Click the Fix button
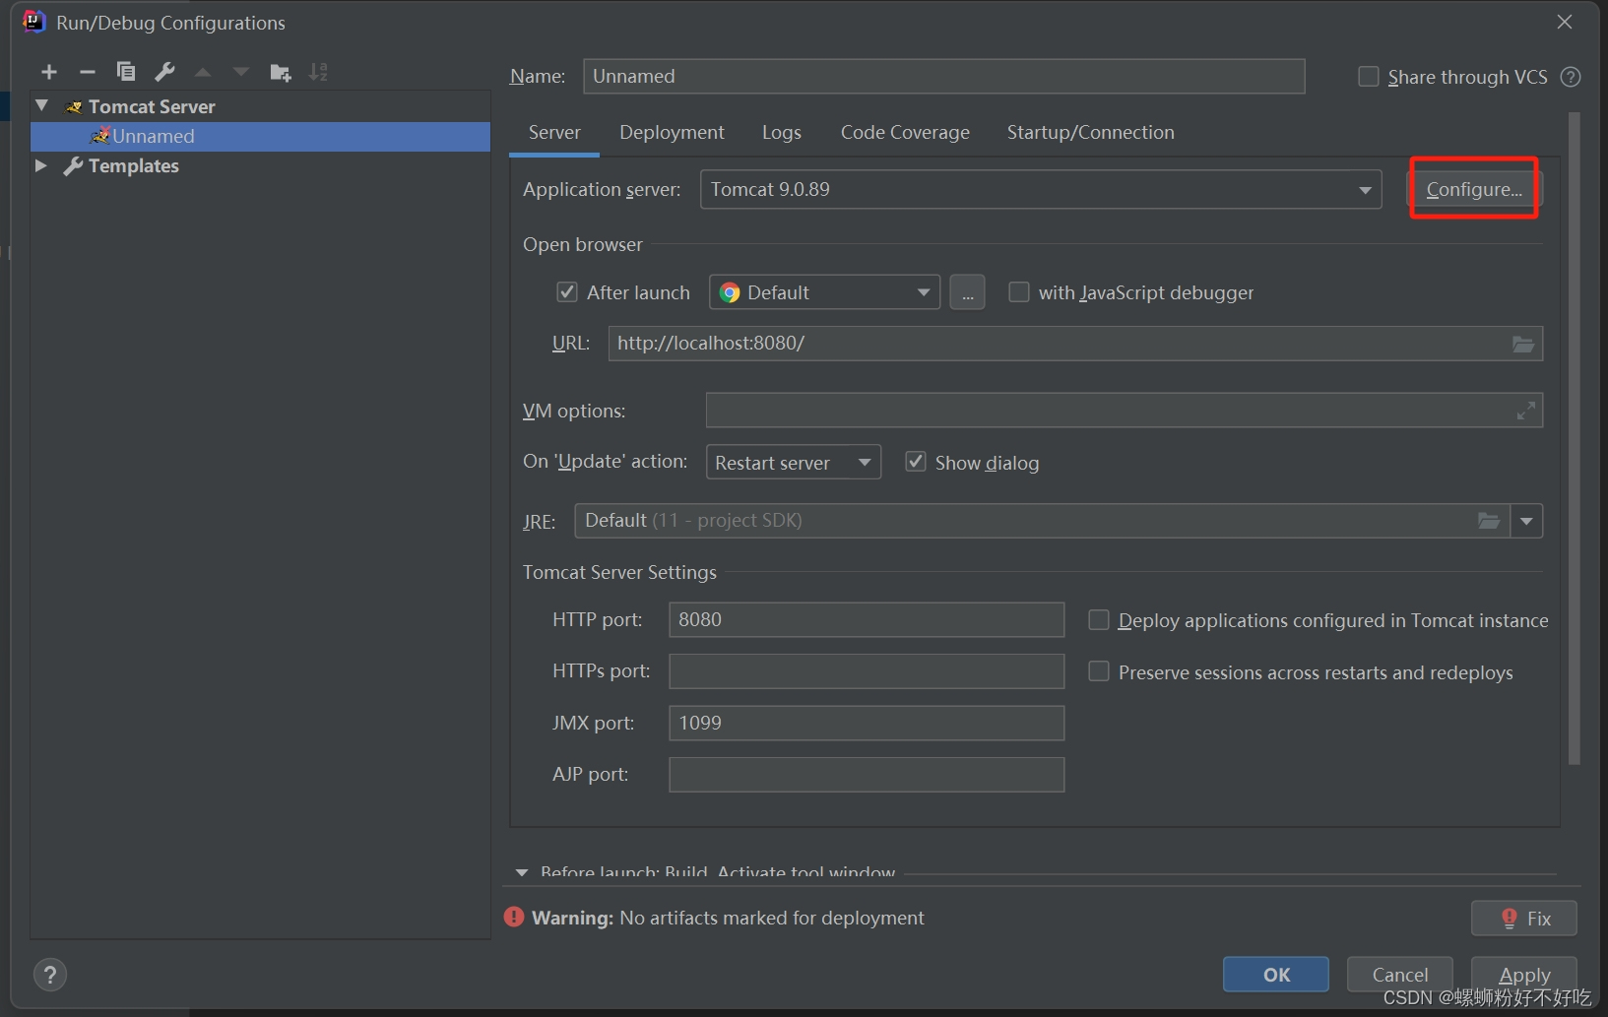 (1523, 918)
